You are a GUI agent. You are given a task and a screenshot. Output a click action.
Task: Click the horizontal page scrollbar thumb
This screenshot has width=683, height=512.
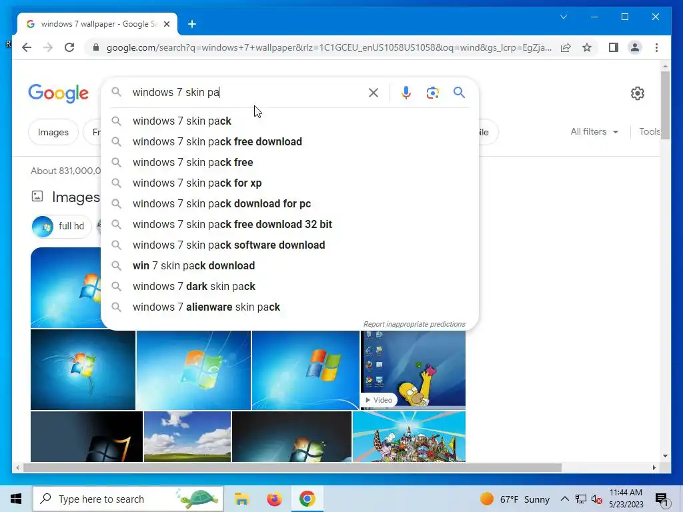pyautogui.click(x=292, y=468)
